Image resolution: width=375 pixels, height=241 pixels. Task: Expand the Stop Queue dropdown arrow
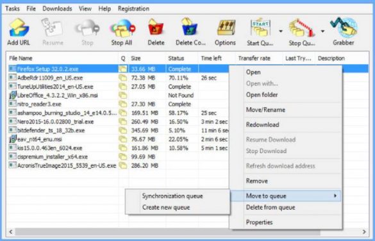(322, 31)
